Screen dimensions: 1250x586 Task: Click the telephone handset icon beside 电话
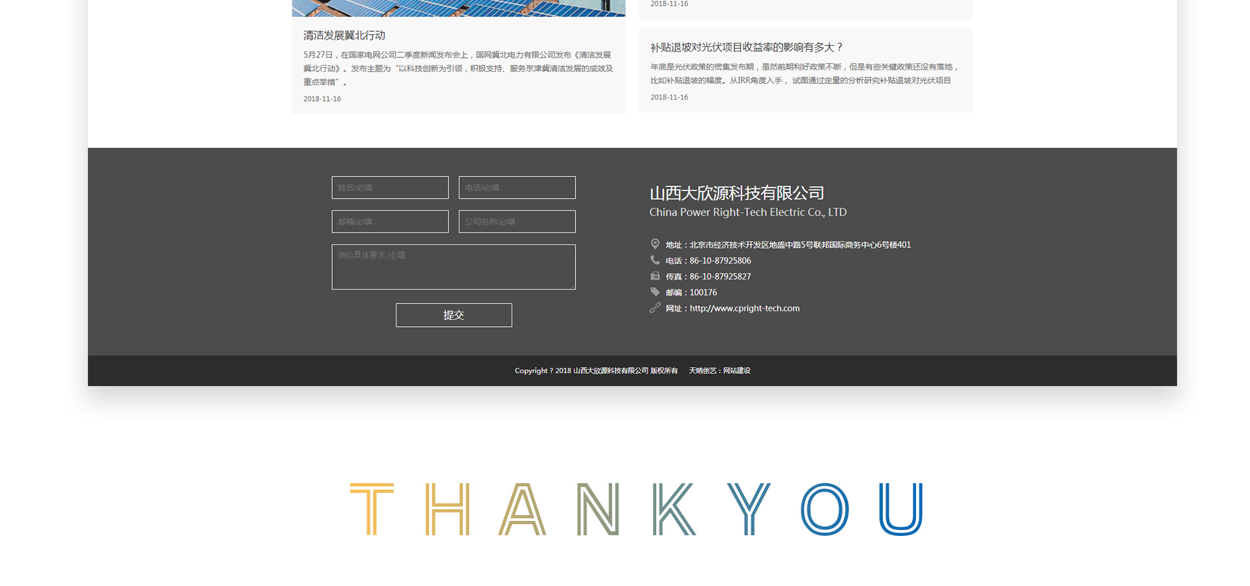[x=655, y=260]
